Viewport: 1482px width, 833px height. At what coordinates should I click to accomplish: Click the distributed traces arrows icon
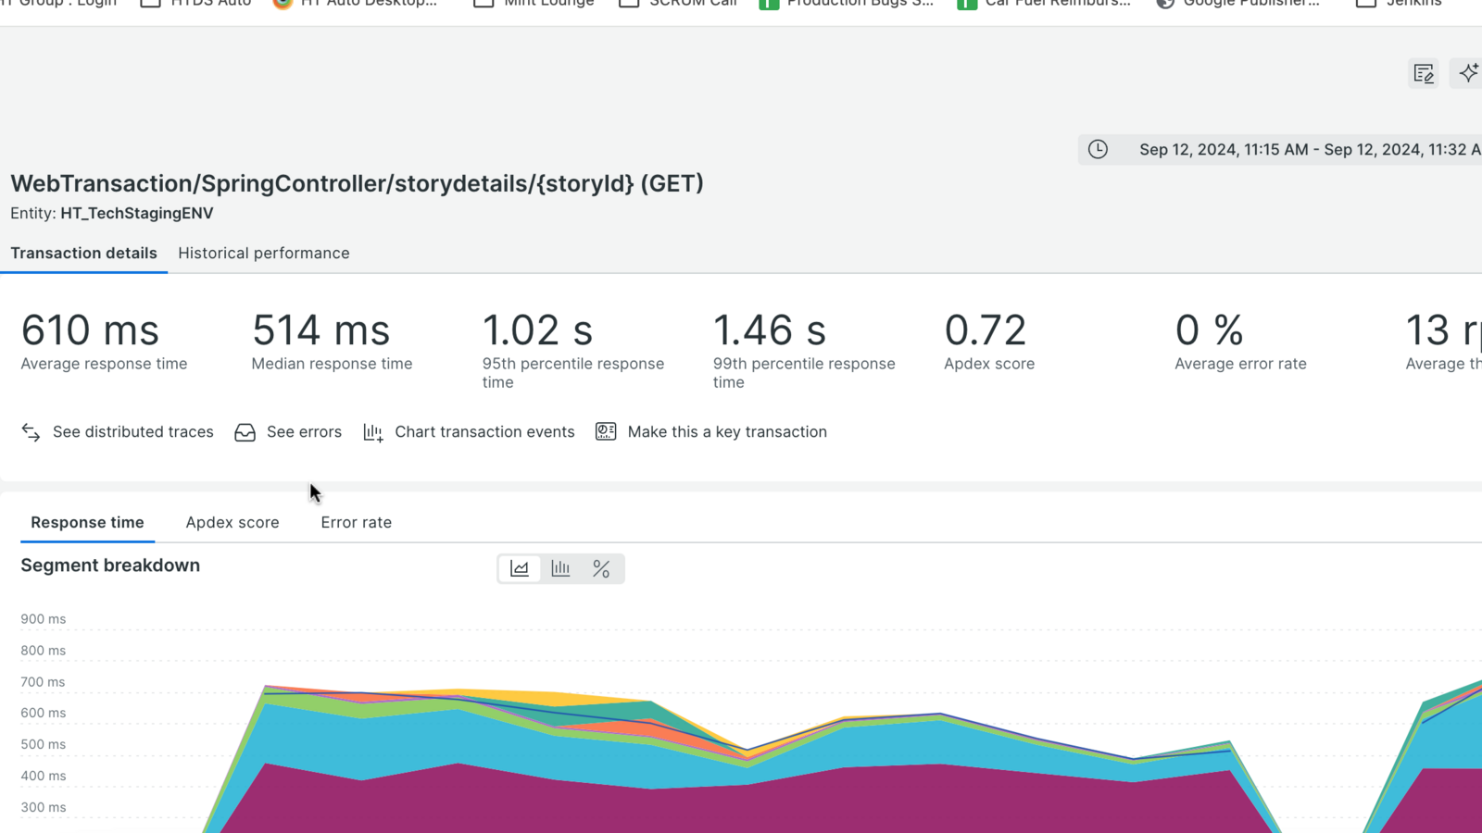pyautogui.click(x=31, y=432)
